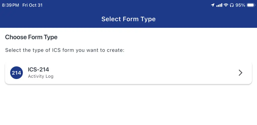Viewport: 257px width, 125px height.
Task: Select the ICS-214 form title text
Action: coord(38,69)
